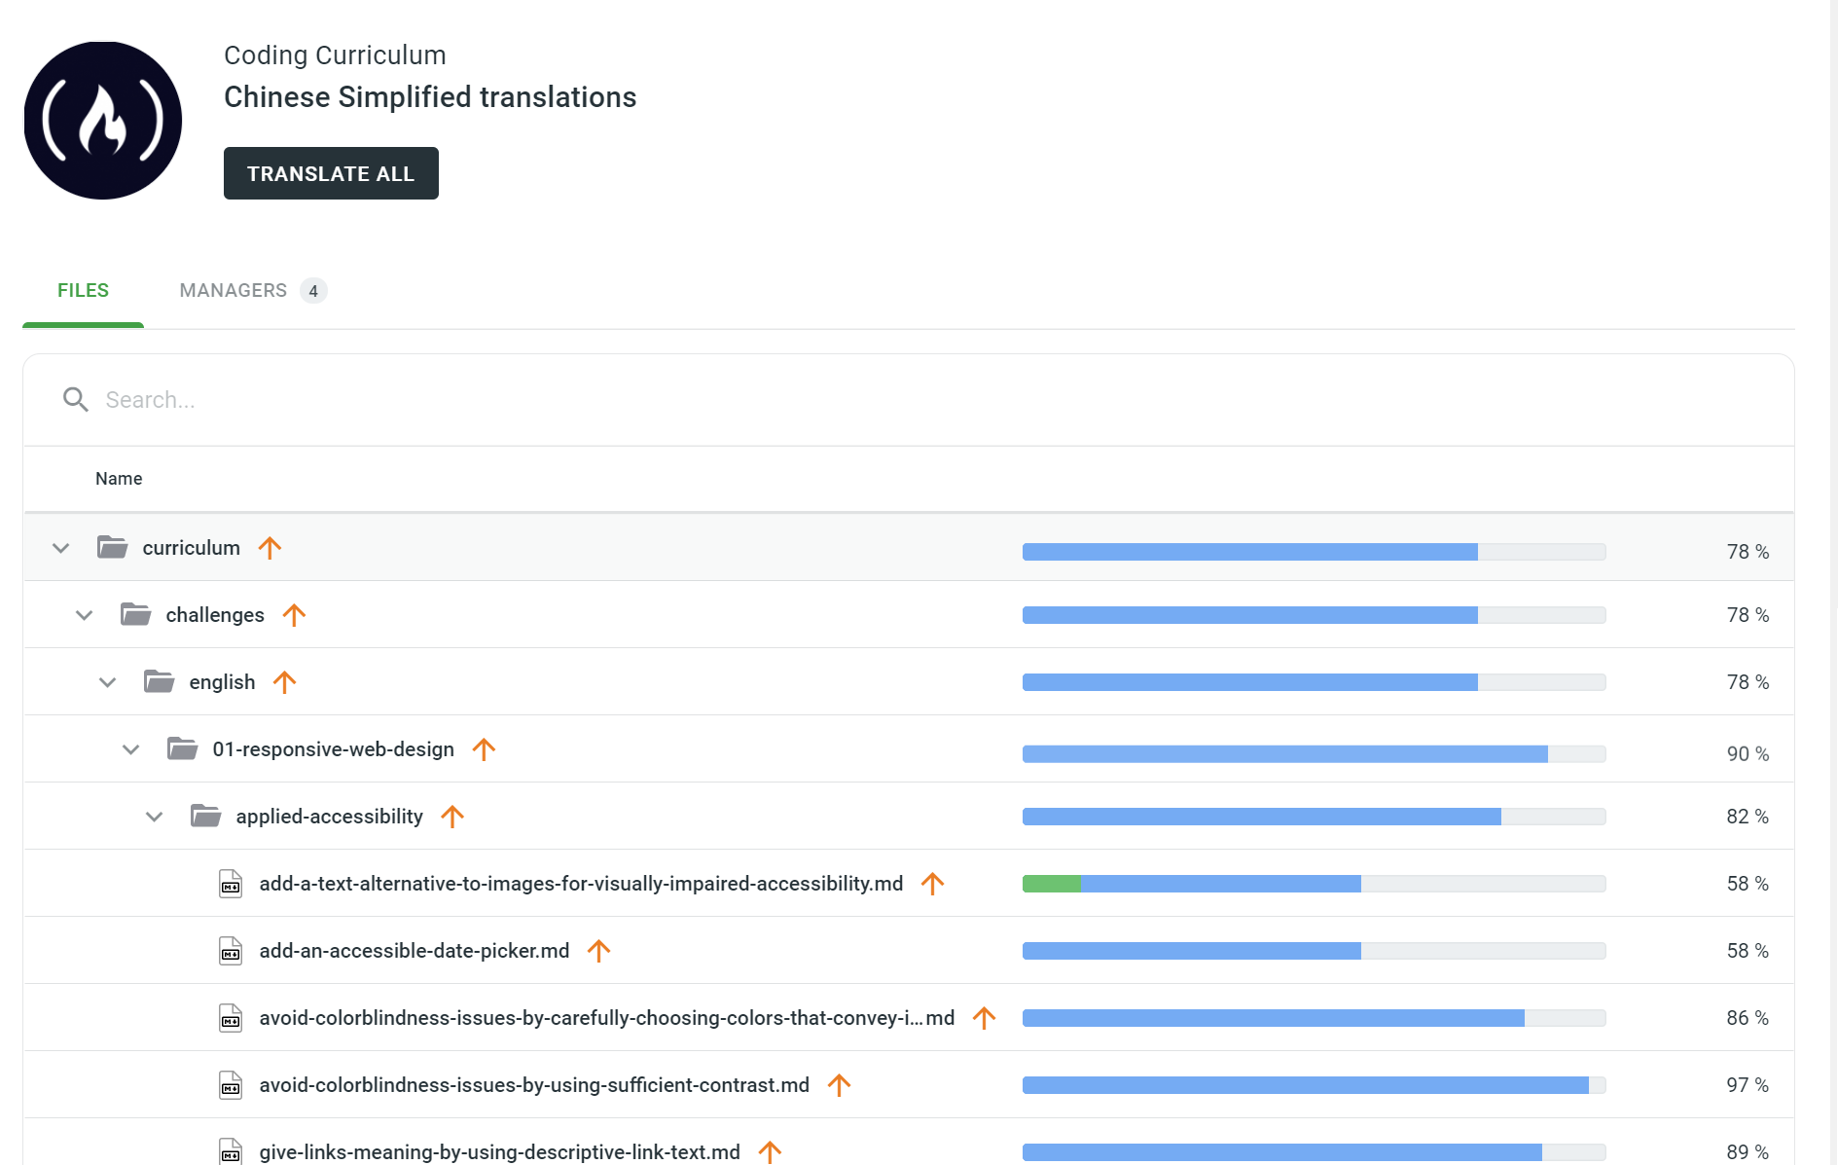The height and width of the screenshot is (1165, 1838).
Task: Click the Coding Curriculum project title
Action: (335, 55)
